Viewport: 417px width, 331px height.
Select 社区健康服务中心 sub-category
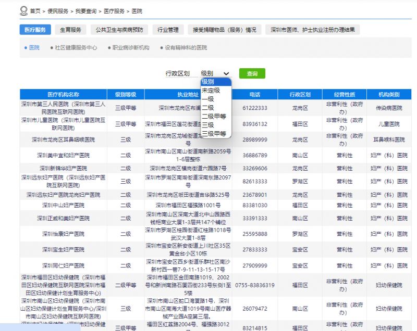pyautogui.click(x=76, y=47)
